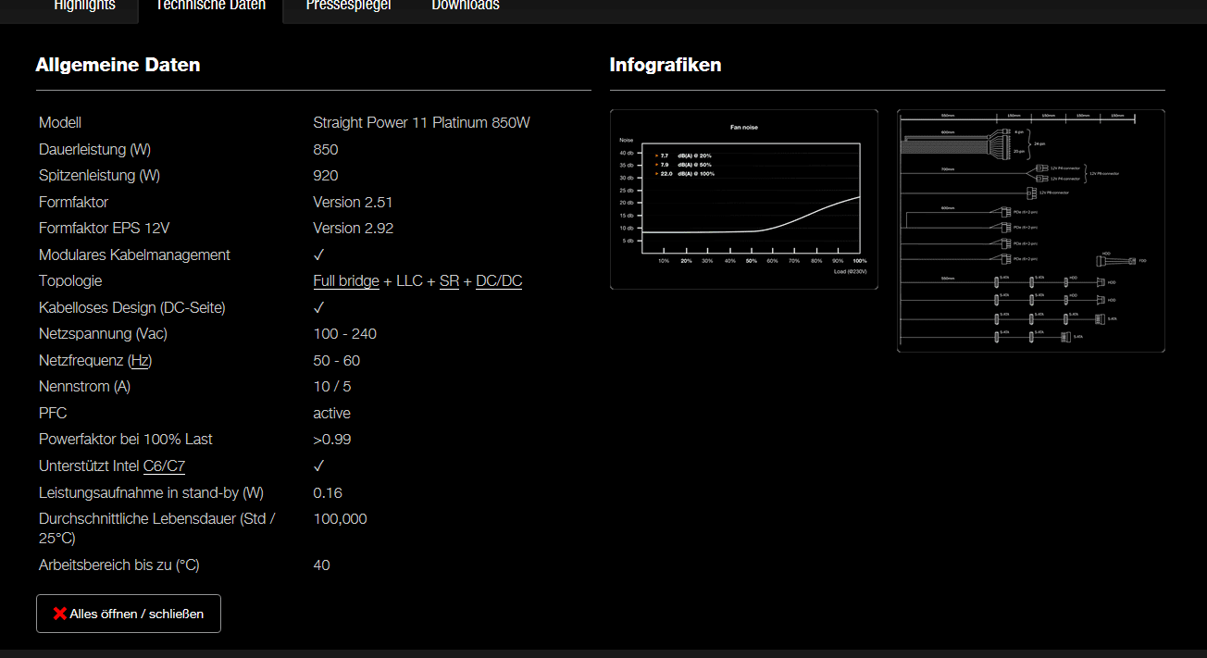Go to the Downloads tab
This screenshot has width=1207, height=658.
(466, 7)
